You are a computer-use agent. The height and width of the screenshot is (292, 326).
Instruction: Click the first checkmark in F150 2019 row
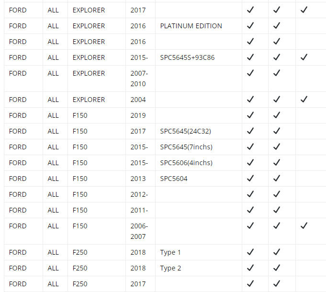pos(250,115)
